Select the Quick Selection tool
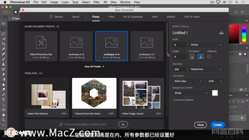 coord(3,39)
